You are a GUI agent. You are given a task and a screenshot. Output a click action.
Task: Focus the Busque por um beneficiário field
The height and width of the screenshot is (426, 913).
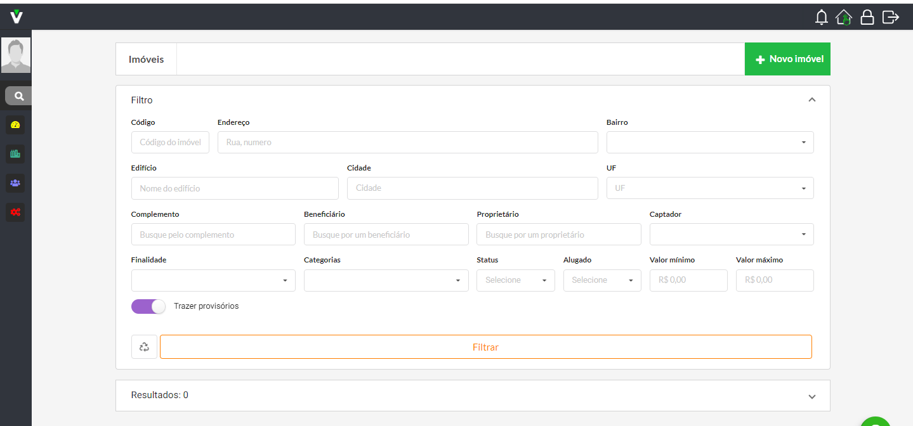386,234
